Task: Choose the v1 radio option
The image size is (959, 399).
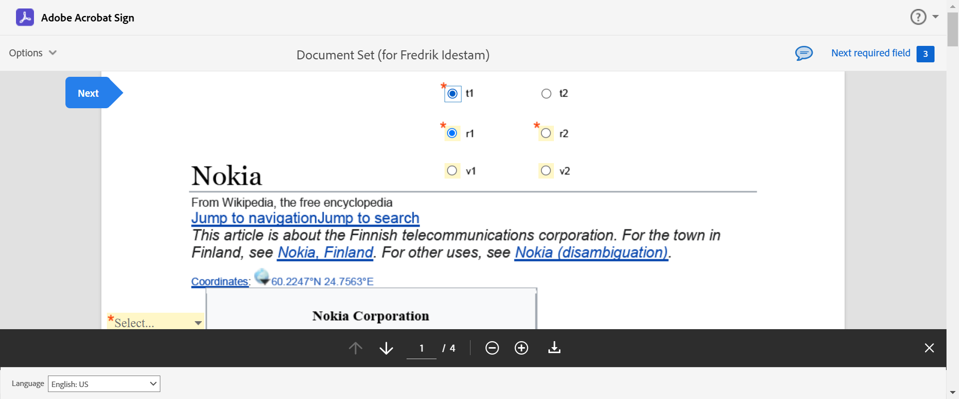Action: 452,171
